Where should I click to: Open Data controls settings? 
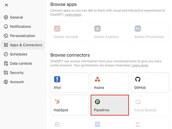pyautogui.click(x=21, y=63)
